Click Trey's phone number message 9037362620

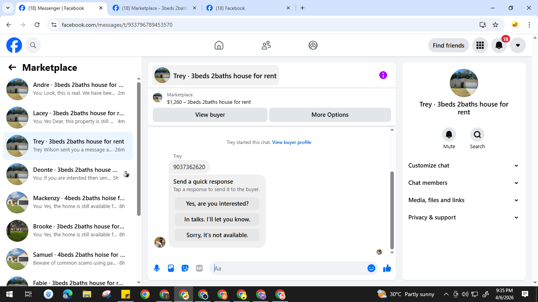(x=189, y=167)
